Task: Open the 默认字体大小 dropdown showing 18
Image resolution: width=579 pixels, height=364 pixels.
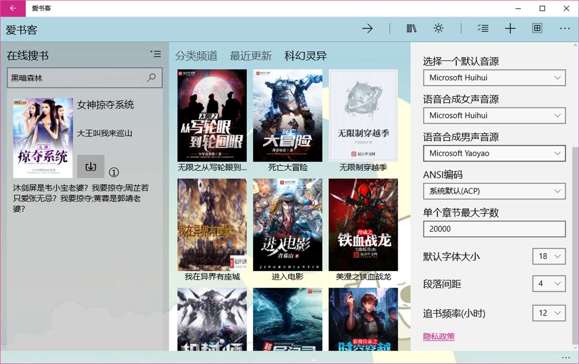Action: (x=549, y=256)
